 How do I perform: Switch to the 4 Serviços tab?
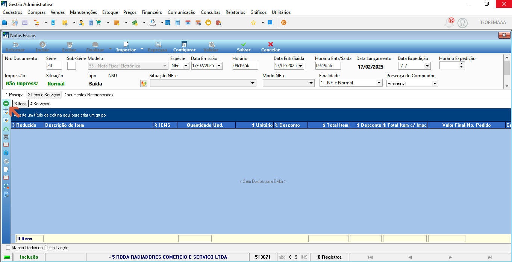(39, 104)
